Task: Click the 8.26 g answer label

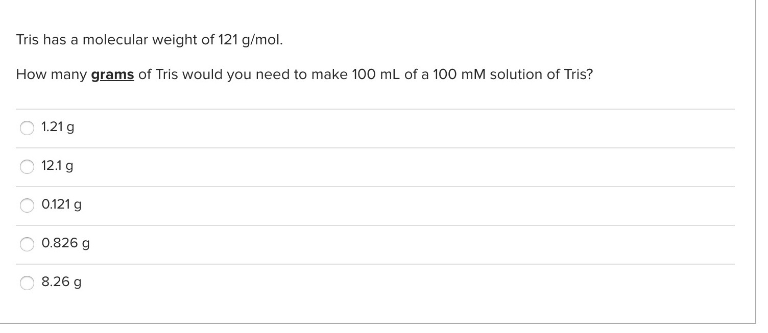Action: tap(60, 281)
